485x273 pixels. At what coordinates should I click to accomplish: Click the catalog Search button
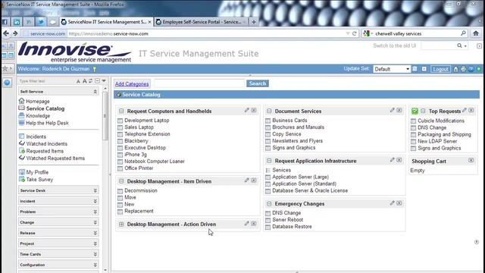[x=258, y=83]
